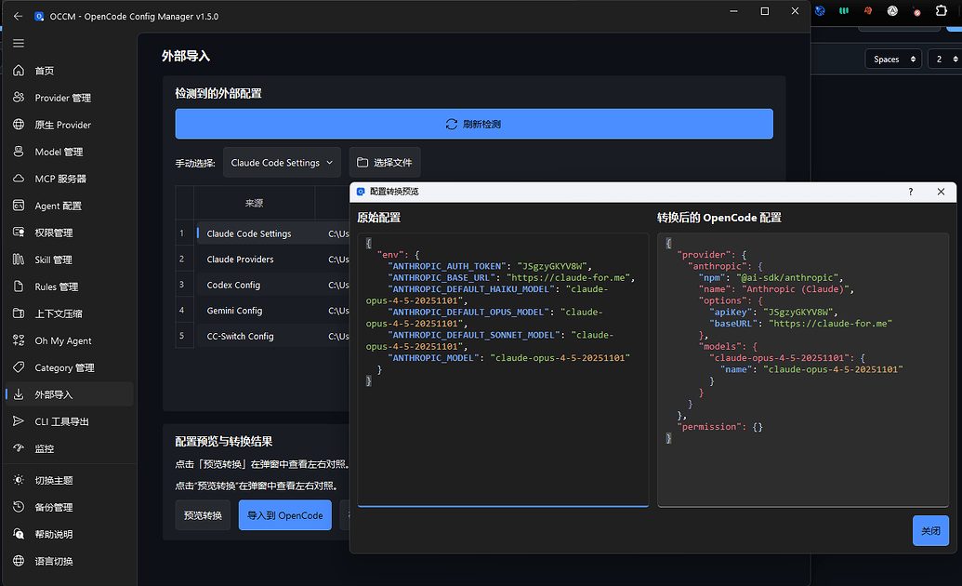The height and width of the screenshot is (586, 962).
Task: Click the globe icon for 原生 Provider
Action: pos(19,125)
